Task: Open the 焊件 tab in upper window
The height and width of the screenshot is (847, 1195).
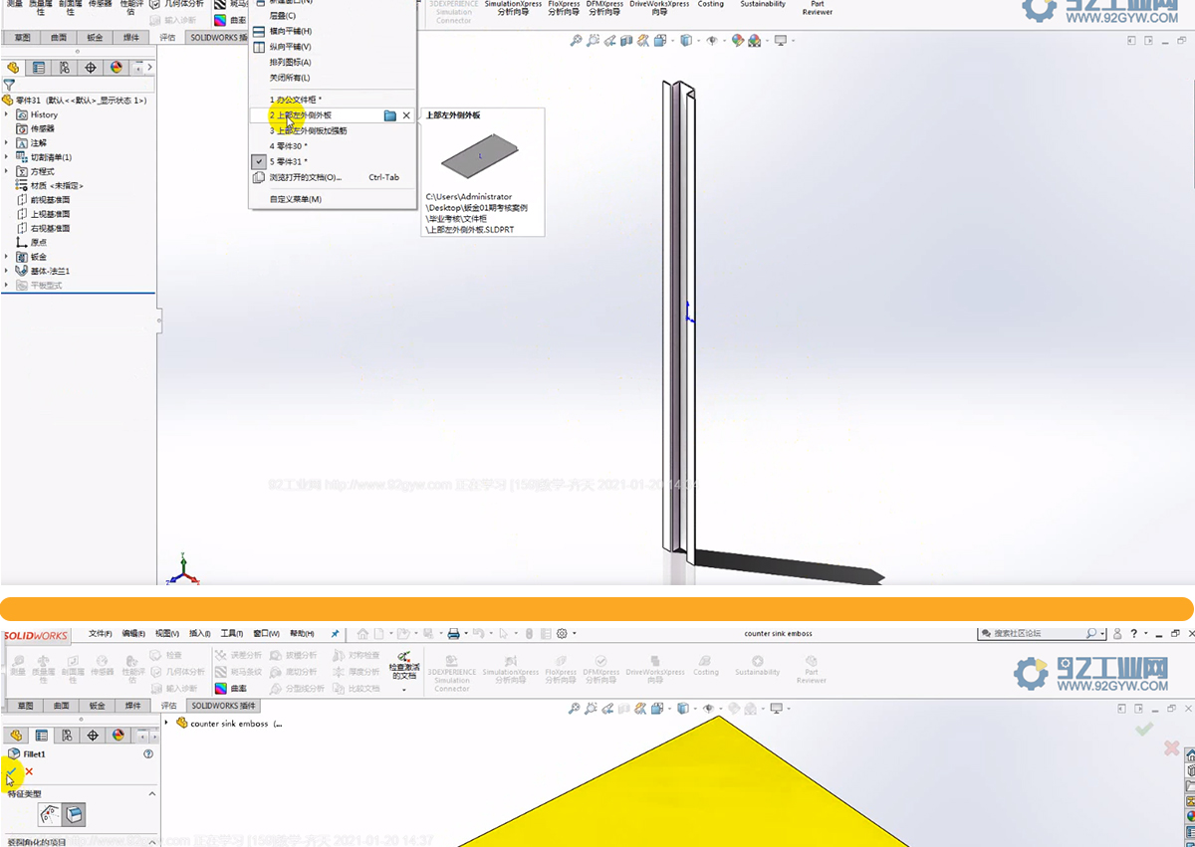Action: pyautogui.click(x=131, y=38)
